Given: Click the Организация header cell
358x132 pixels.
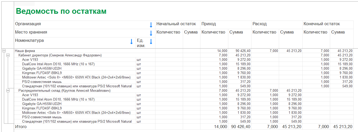Looking at the screenshot, I should 85,25.
